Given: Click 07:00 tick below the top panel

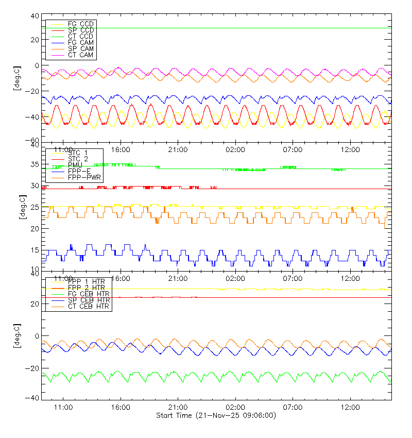Looking at the screenshot, I should point(293,149).
